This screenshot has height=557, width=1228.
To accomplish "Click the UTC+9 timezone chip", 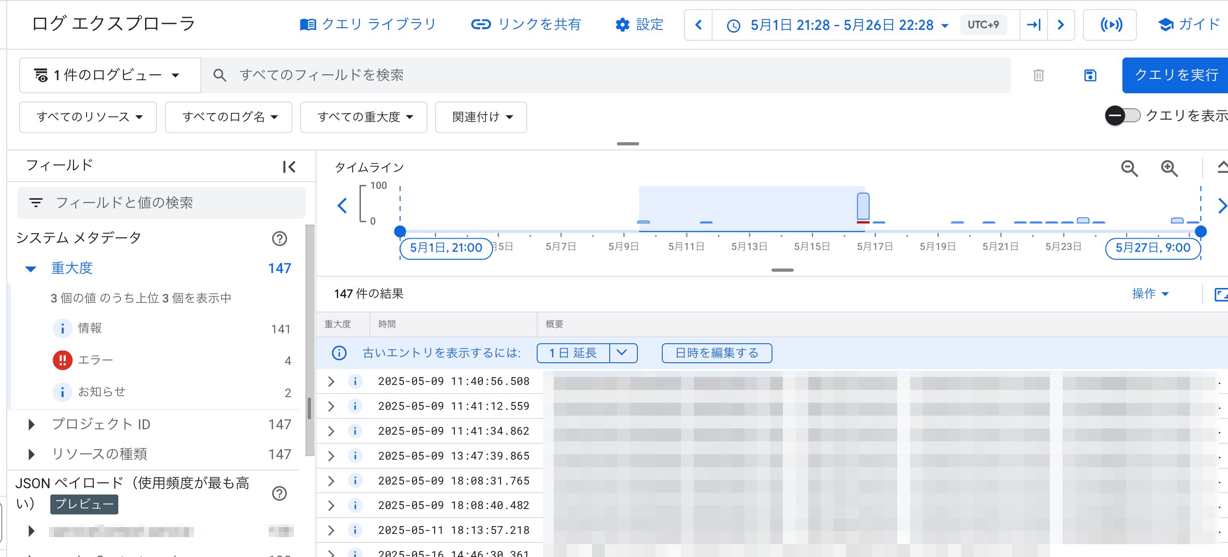I will pyautogui.click(x=983, y=25).
